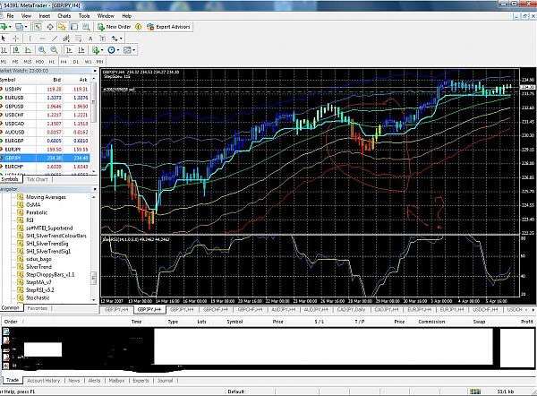The image size is (537, 396).
Task: Switch timeframe to M15
Action: (28, 62)
